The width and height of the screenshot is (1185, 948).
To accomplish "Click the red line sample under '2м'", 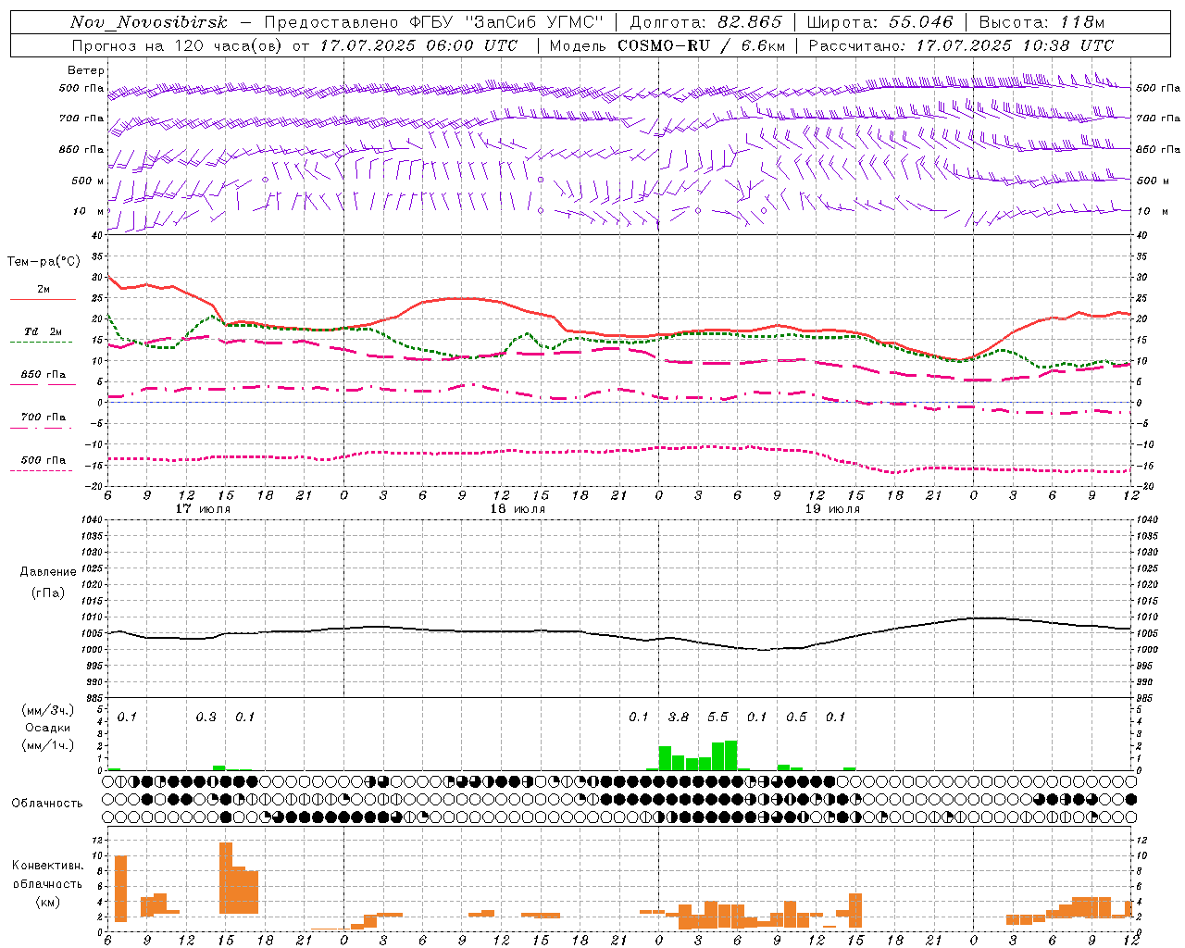I will pos(43,299).
